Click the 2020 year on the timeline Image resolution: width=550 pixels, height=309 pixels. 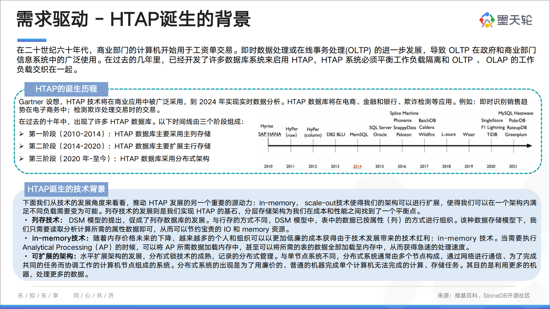pyautogui.click(x=491, y=166)
